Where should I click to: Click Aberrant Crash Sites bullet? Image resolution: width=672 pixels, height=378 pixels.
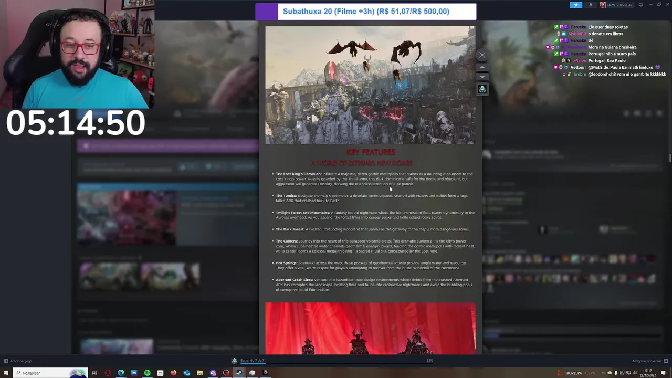(373, 285)
